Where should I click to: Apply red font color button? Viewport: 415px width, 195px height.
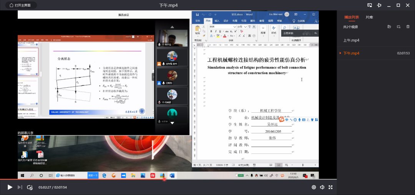224,36
